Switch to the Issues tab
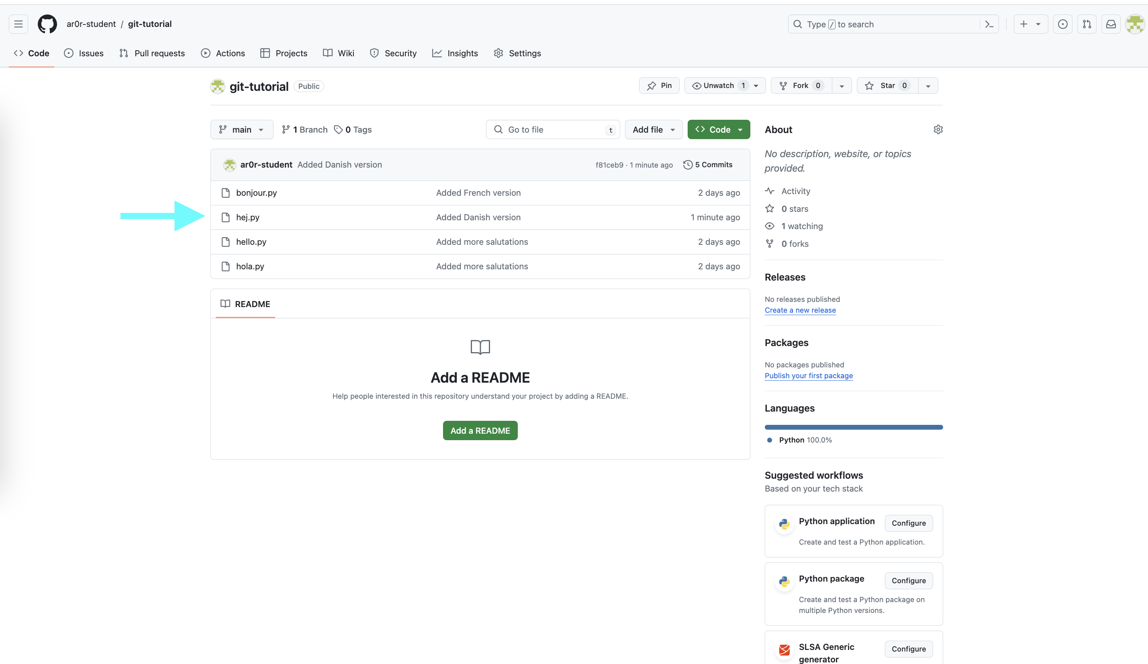The height and width of the screenshot is (664, 1148). click(84, 53)
